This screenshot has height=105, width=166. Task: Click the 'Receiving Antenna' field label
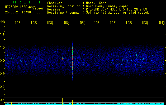[x=63, y=13]
